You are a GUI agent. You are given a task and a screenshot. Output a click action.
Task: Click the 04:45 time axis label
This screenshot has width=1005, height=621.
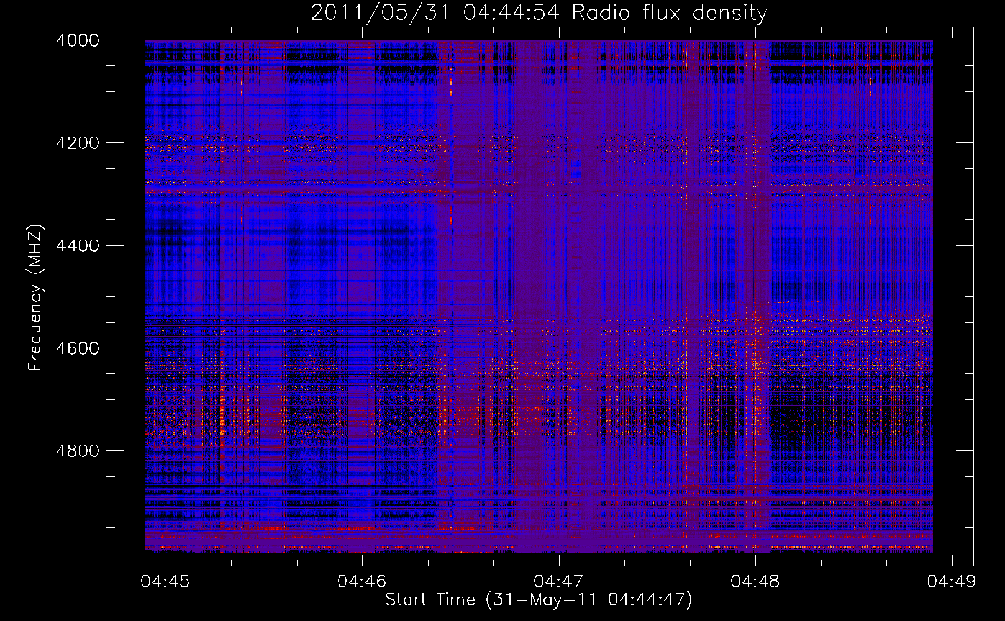click(165, 582)
